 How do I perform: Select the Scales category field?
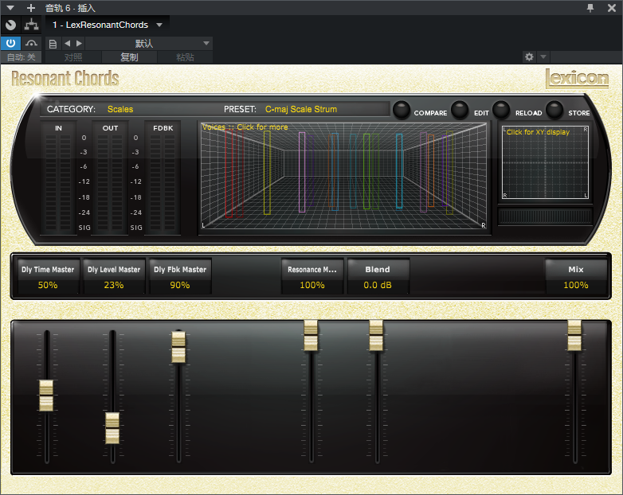point(120,109)
